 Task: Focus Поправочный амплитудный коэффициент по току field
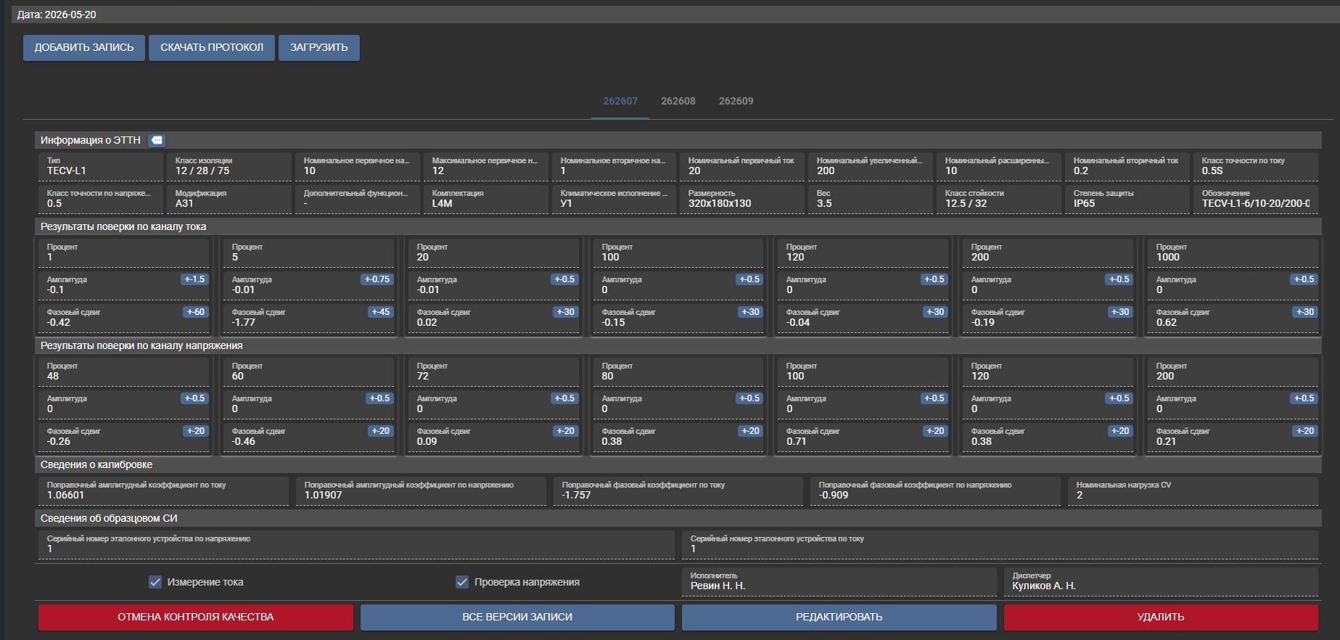[163, 491]
